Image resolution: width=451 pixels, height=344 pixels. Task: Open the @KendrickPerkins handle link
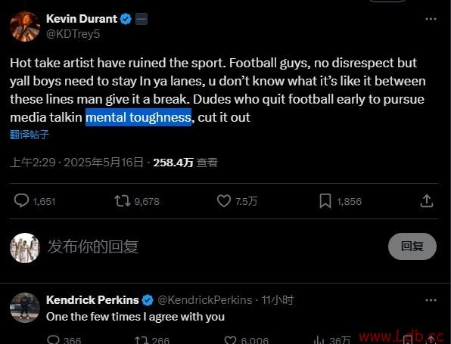(205, 300)
